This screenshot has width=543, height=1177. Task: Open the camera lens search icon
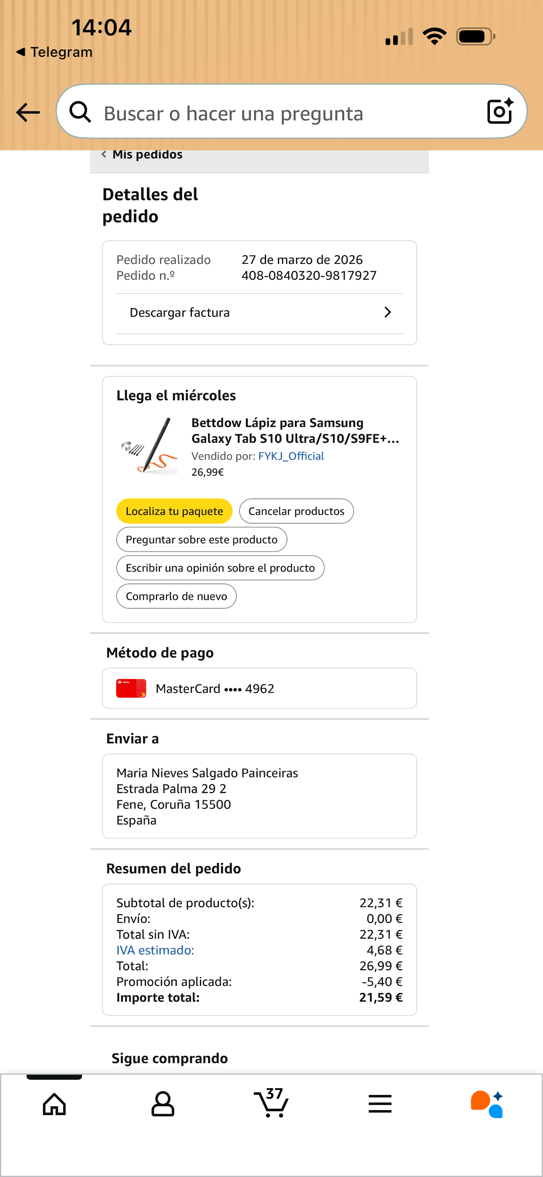click(500, 111)
